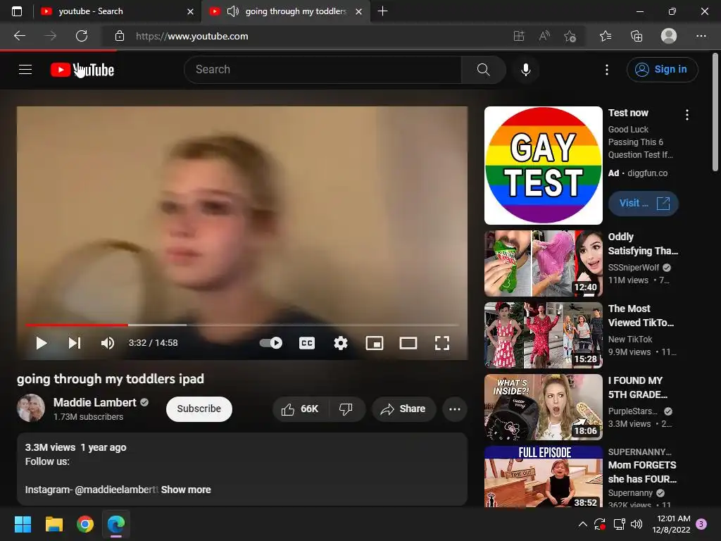Go to YouTube home via logo

click(82, 70)
